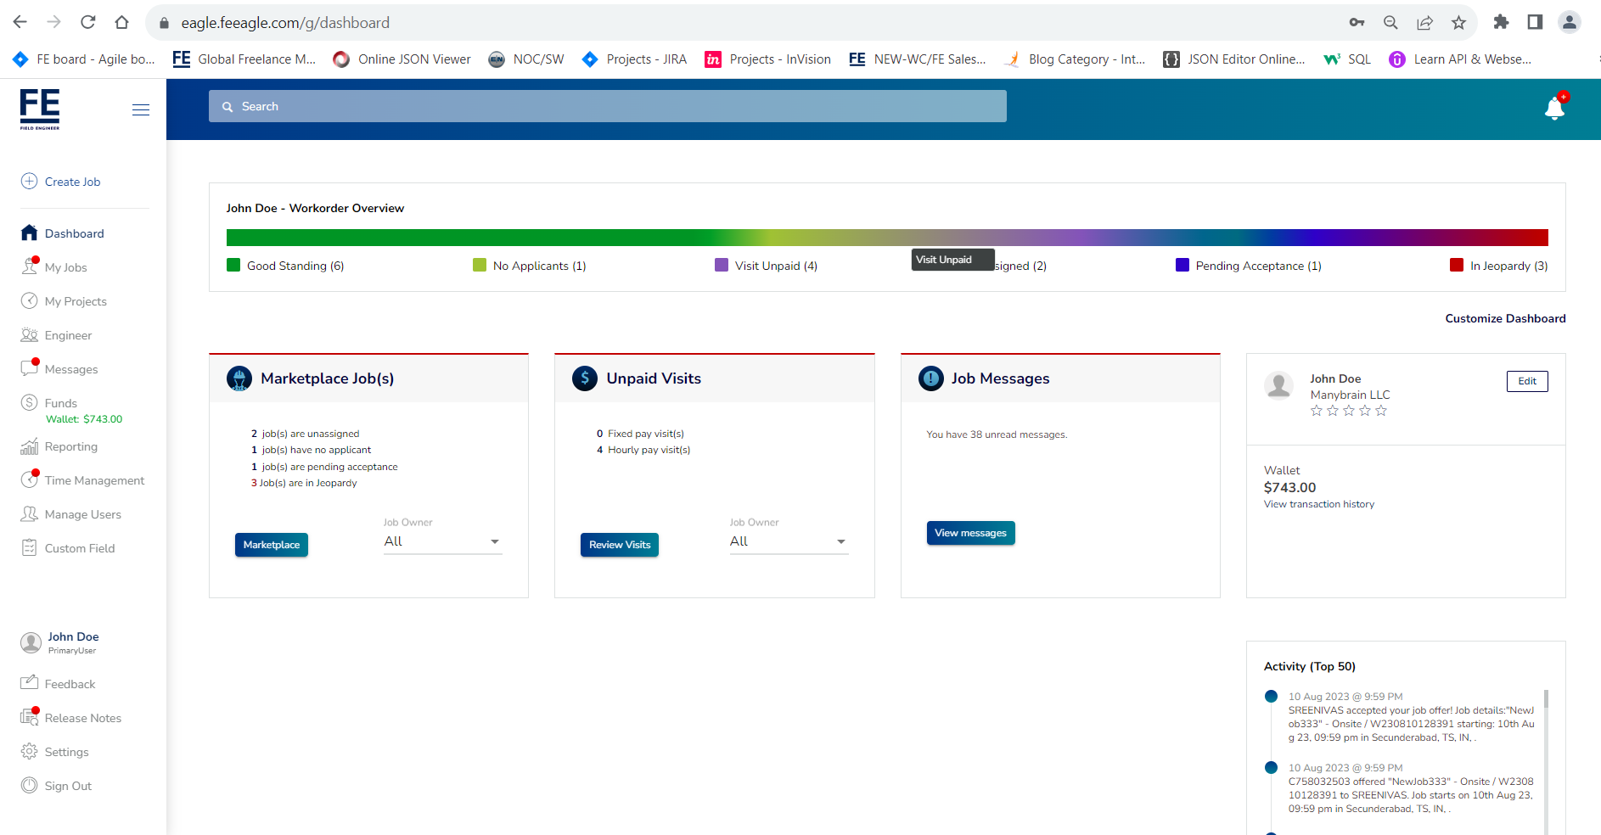Screen dimensions: 1601x835
Task: Open Job Owner dropdown in Unpaid Visits card
Action: [x=789, y=541]
